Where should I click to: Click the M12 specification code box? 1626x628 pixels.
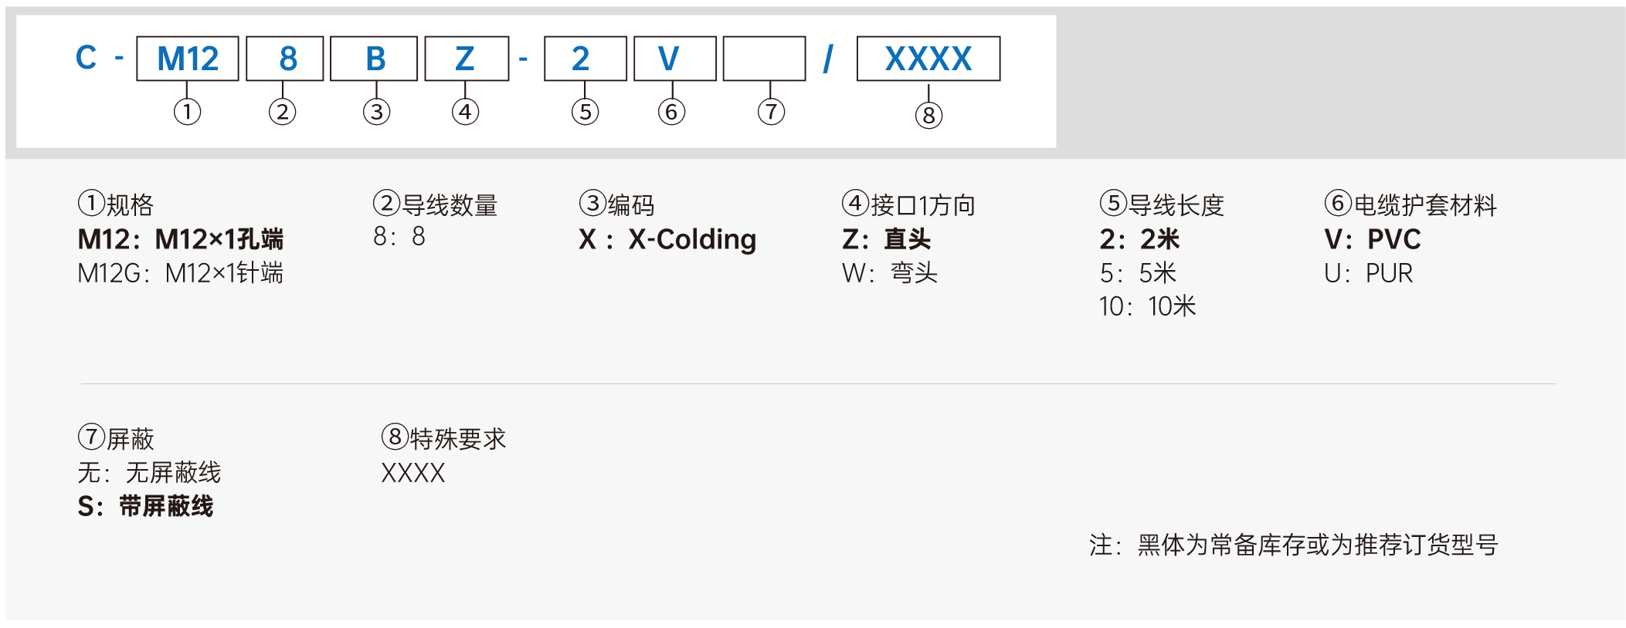pos(188,59)
